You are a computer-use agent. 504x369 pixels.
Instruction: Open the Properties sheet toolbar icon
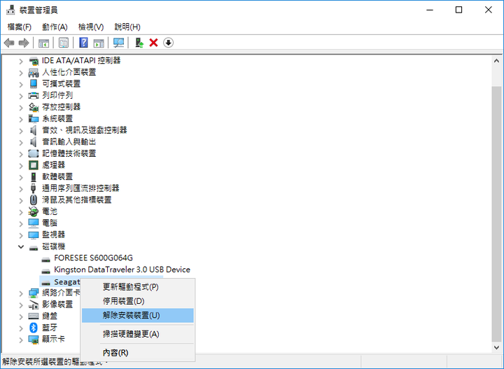[64, 43]
